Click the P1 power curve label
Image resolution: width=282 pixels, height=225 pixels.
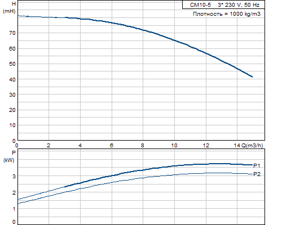pyautogui.click(x=257, y=165)
